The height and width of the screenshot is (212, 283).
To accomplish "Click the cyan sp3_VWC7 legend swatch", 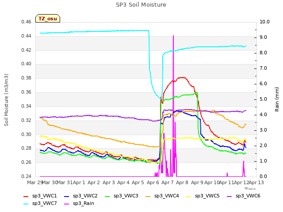I will pyautogui.click(x=26, y=204).
